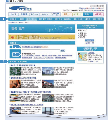Open 技術職ではない！電気・電子系の知識が役立つ仕事特集 link
108x120 pixels.
coord(31,92)
